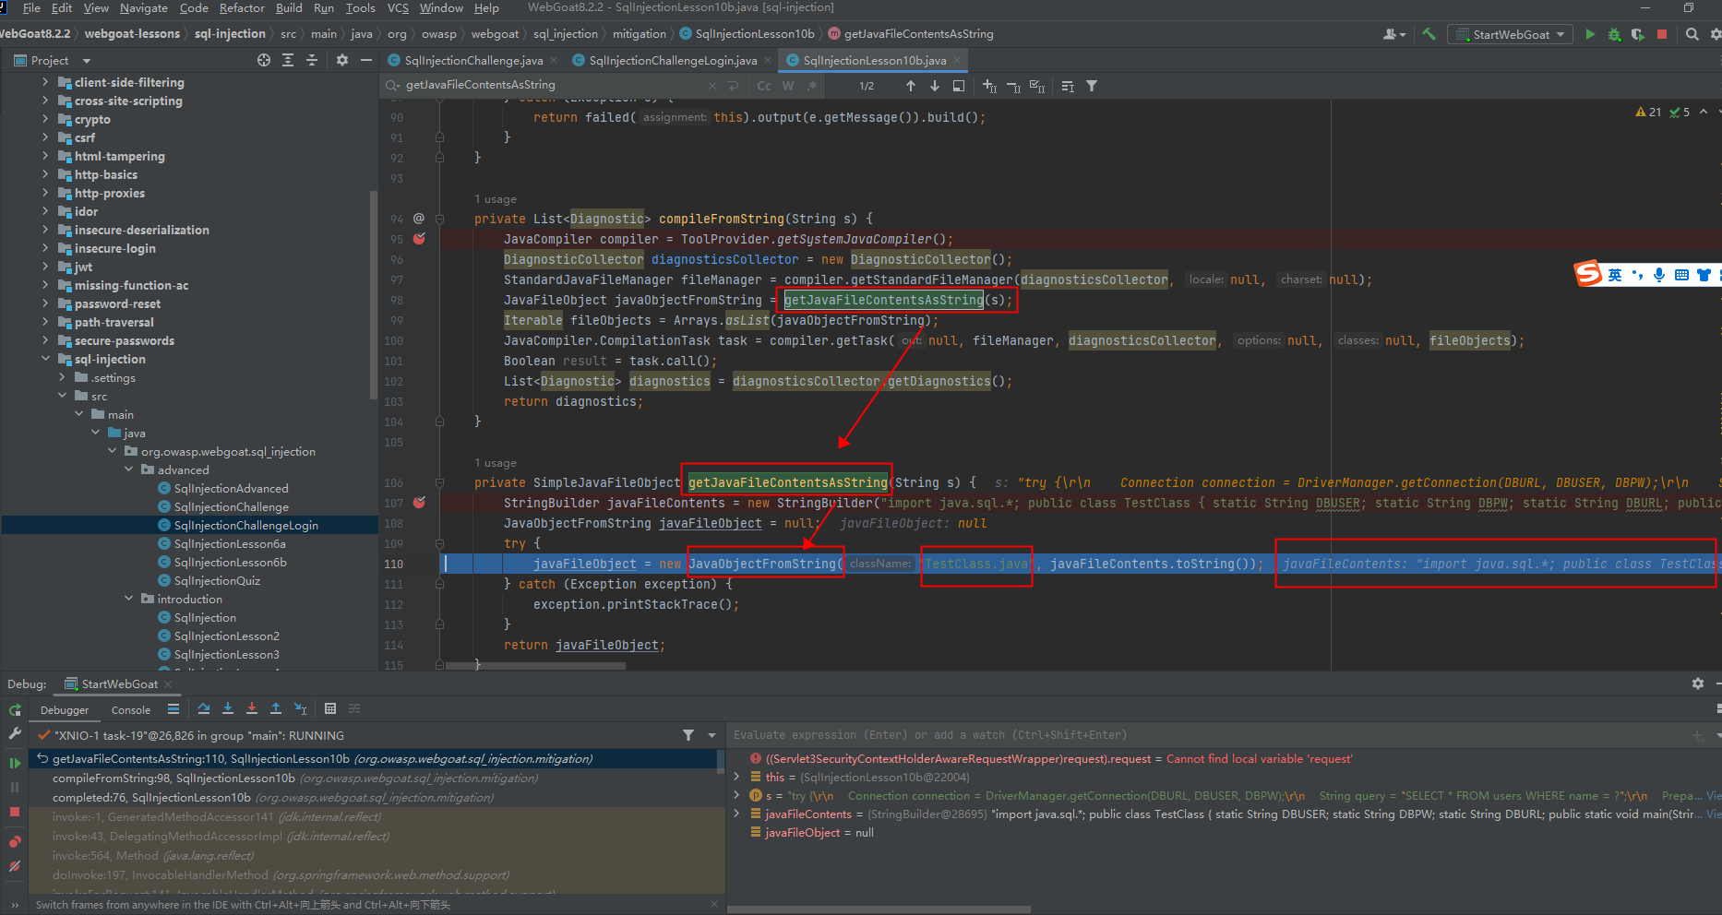This screenshot has height=915, width=1722.
Task: Expand all in Project tool window
Action: [x=288, y=60]
